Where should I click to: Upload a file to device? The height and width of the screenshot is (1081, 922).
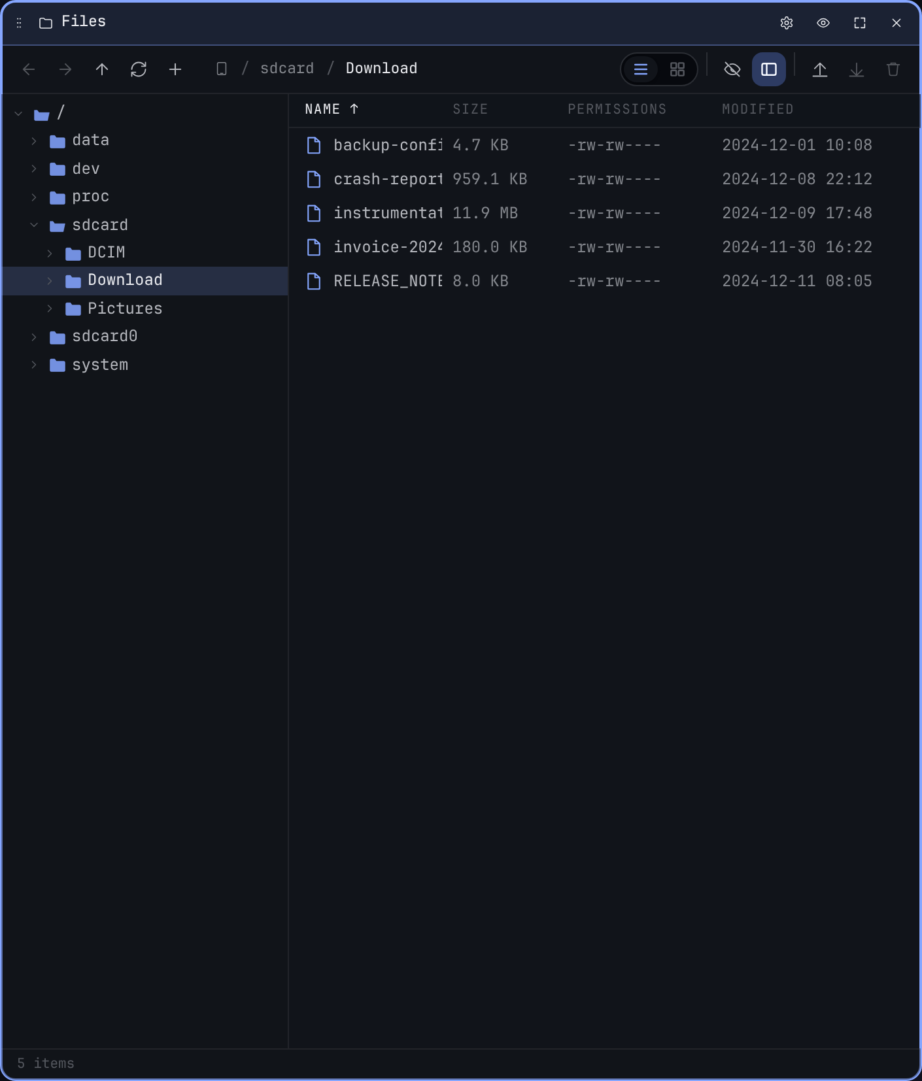click(820, 69)
